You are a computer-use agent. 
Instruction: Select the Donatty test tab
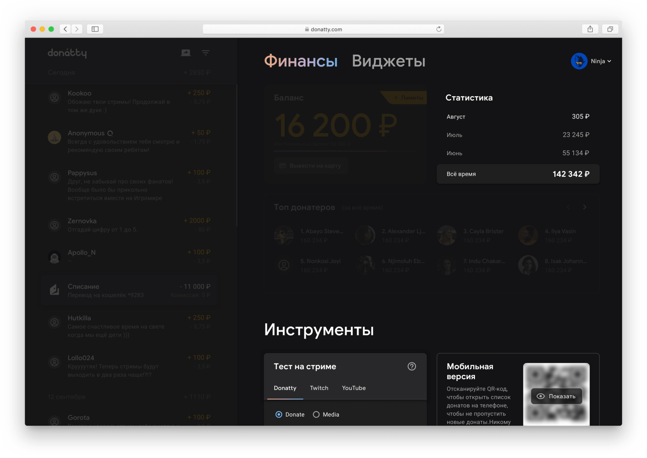click(x=285, y=388)
